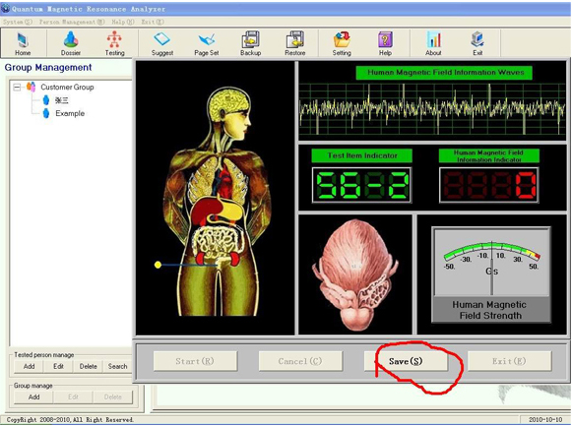This screenshot has width=572, height=426.
Task: Collapse the Customer Group tree node
Action: [17, 88]
